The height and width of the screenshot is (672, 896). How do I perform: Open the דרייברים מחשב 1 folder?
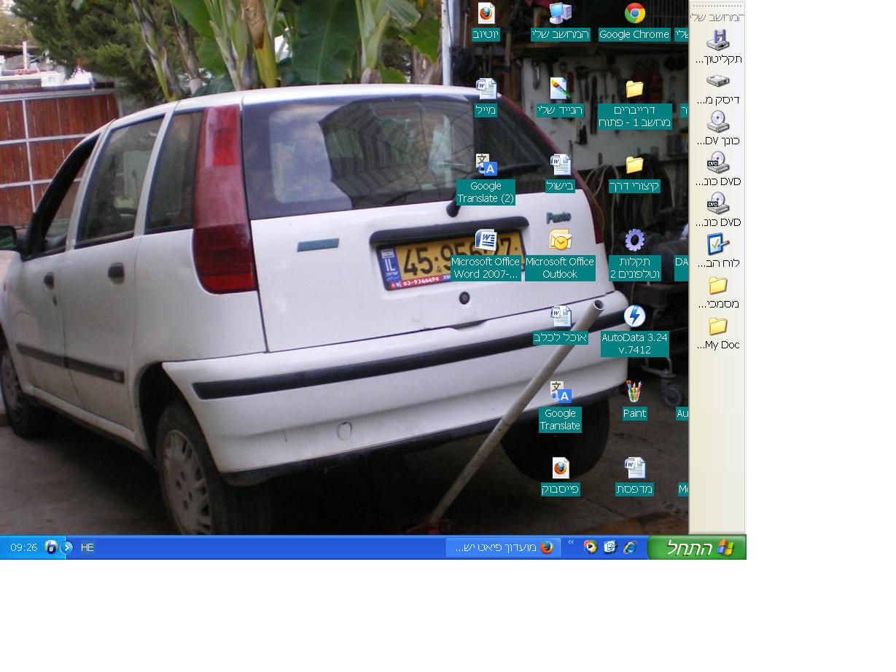[x=634, y=89]
